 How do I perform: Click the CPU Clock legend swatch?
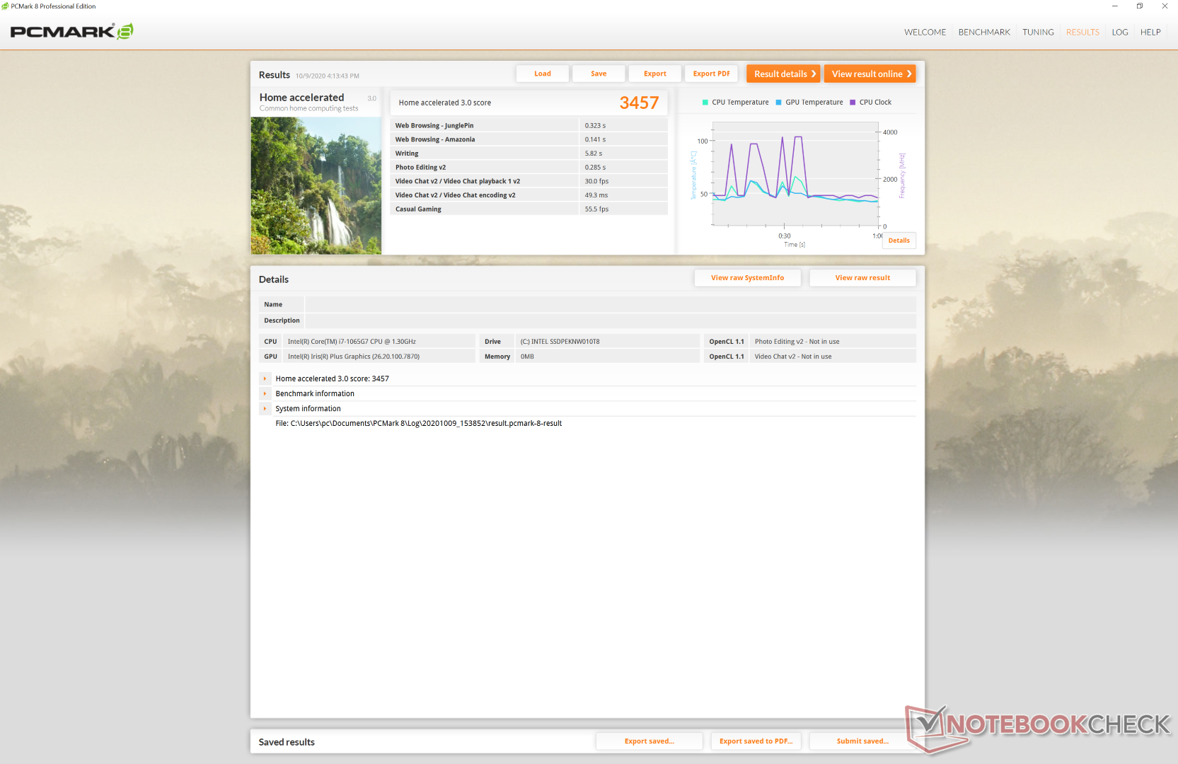tap(853, 103)
